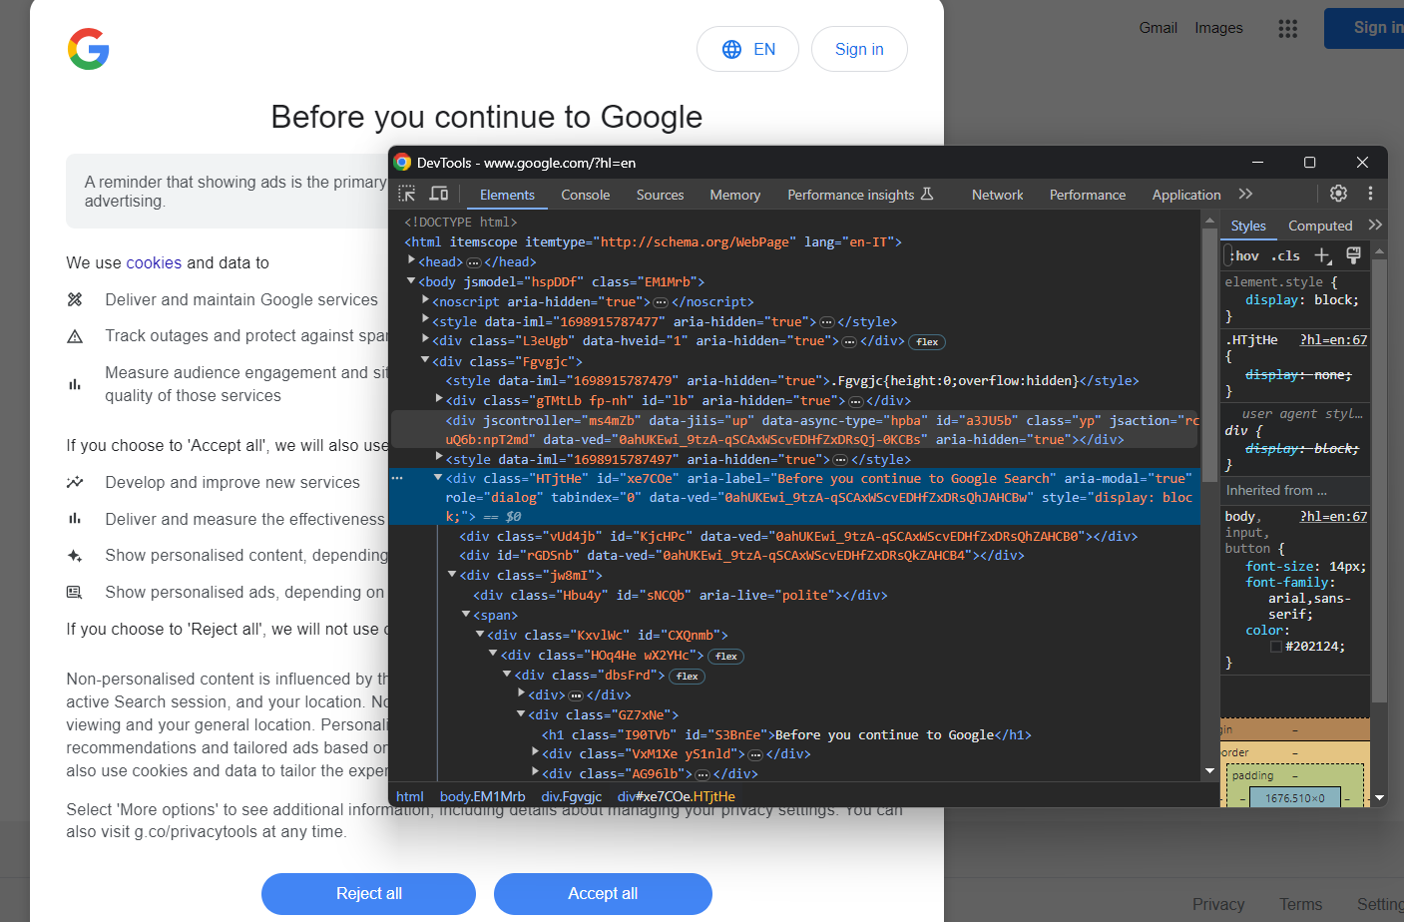Open the cookies link
The image size is (1404, 922).
pyautogui.click(x=154, y=263)
